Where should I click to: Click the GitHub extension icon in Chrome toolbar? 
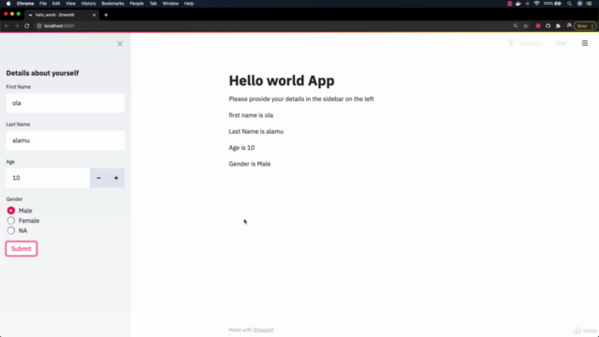[548, 26]
